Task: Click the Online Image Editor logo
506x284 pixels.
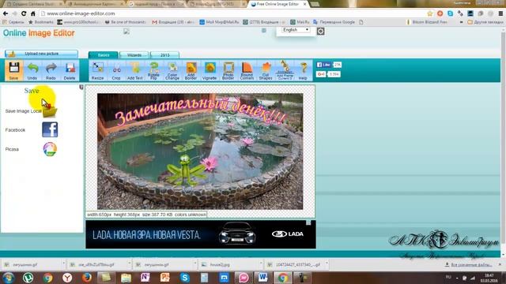Action: pyautogui.click(x=39, y=33)
